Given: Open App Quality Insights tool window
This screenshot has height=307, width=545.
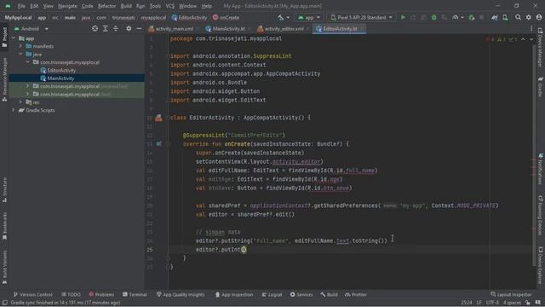Looking at the screenshot, I should tap(181, 294).
